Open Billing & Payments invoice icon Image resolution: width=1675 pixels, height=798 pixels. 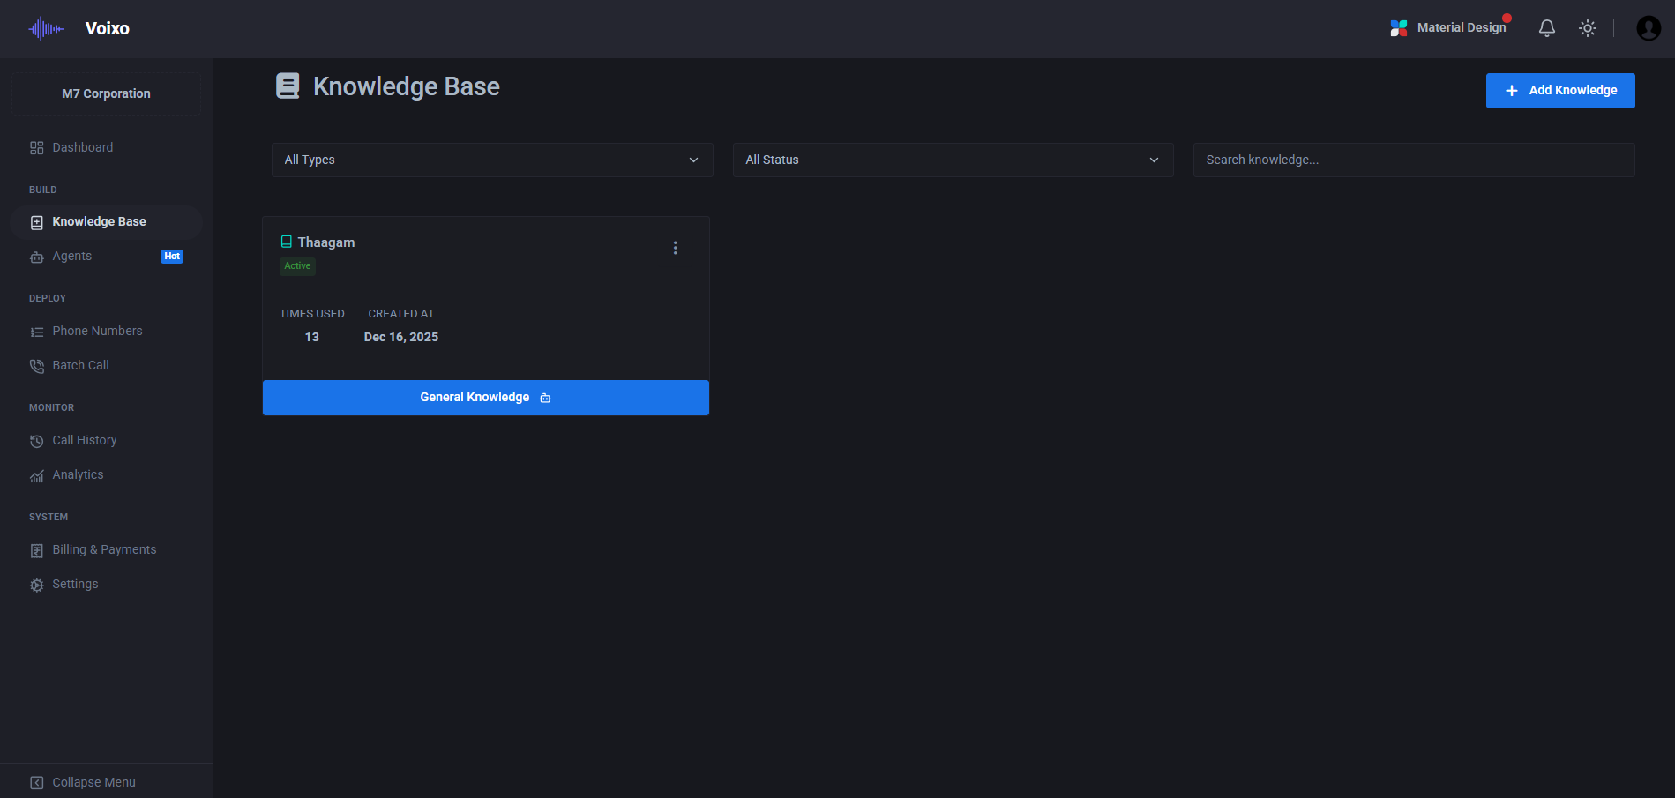[x=36, y=549]
